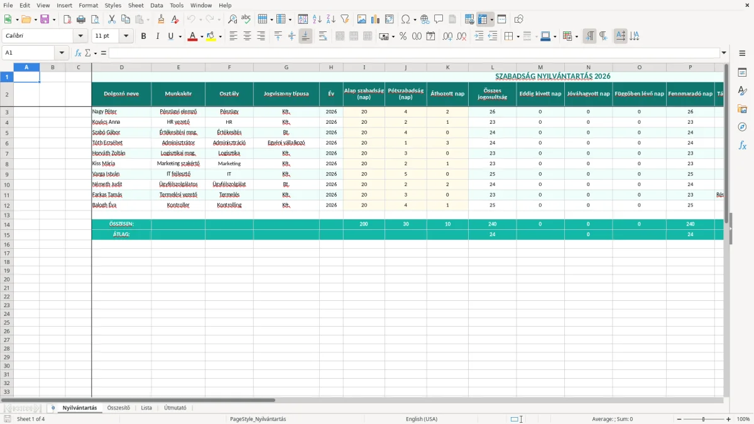
Task: Open the Name Box dropdown
Action: [62, 53]
